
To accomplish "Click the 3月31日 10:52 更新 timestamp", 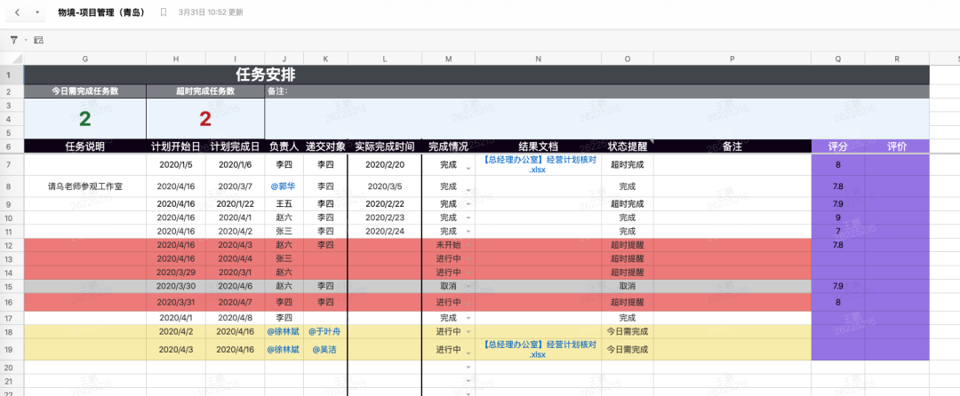I will pos(211,12).
